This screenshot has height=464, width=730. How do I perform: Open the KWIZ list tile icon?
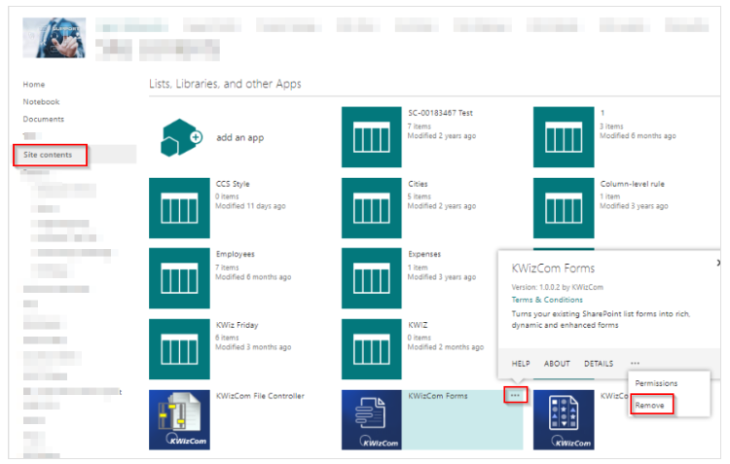click(x=372, y=349)
